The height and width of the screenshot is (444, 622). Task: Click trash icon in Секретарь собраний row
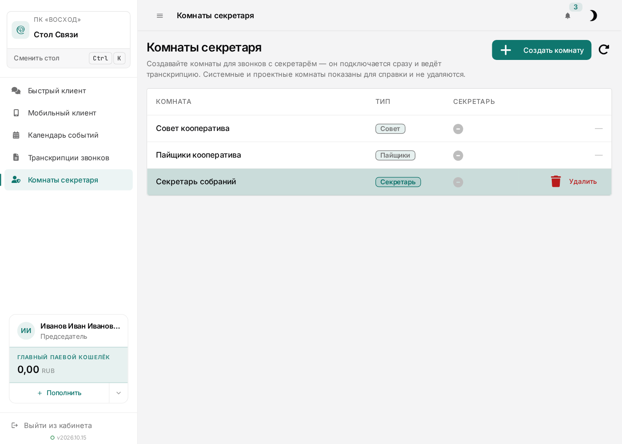pyautogui.click(x=556, y=181)
